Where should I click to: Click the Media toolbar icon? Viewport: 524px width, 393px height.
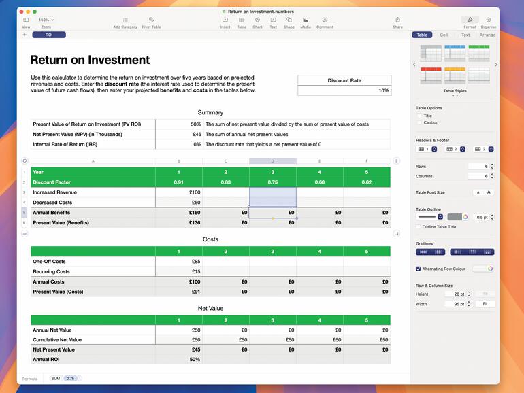(x=306, y=20)
